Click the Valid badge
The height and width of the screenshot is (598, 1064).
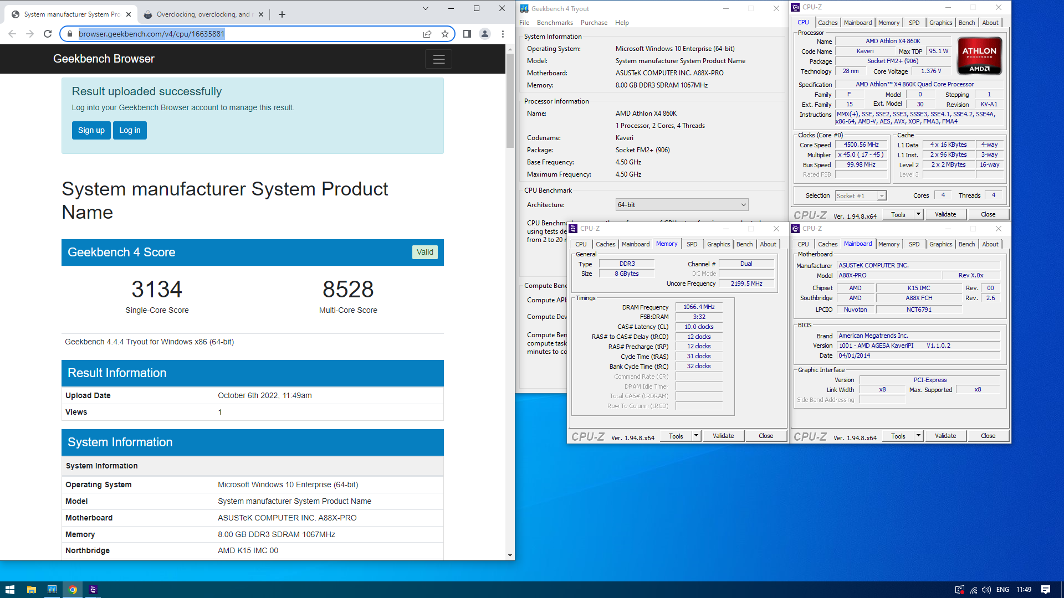pos(425,252)
